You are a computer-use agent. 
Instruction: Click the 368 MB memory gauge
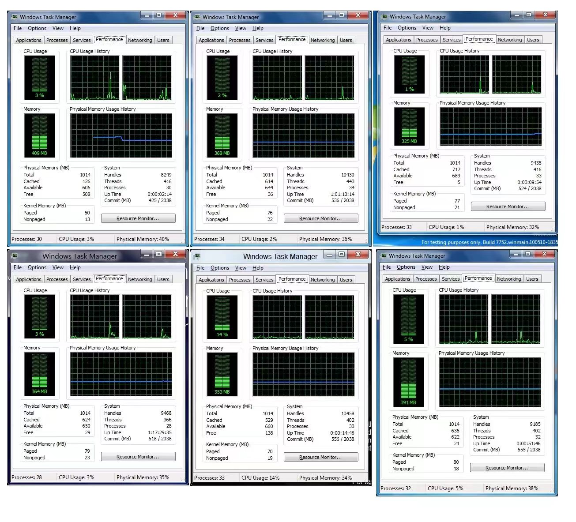(222, 135)
